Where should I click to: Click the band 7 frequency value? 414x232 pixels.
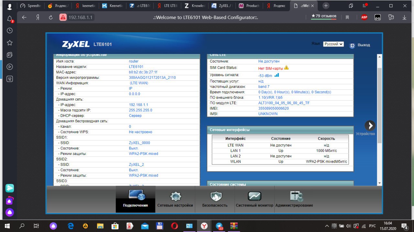tap(264, 86)
